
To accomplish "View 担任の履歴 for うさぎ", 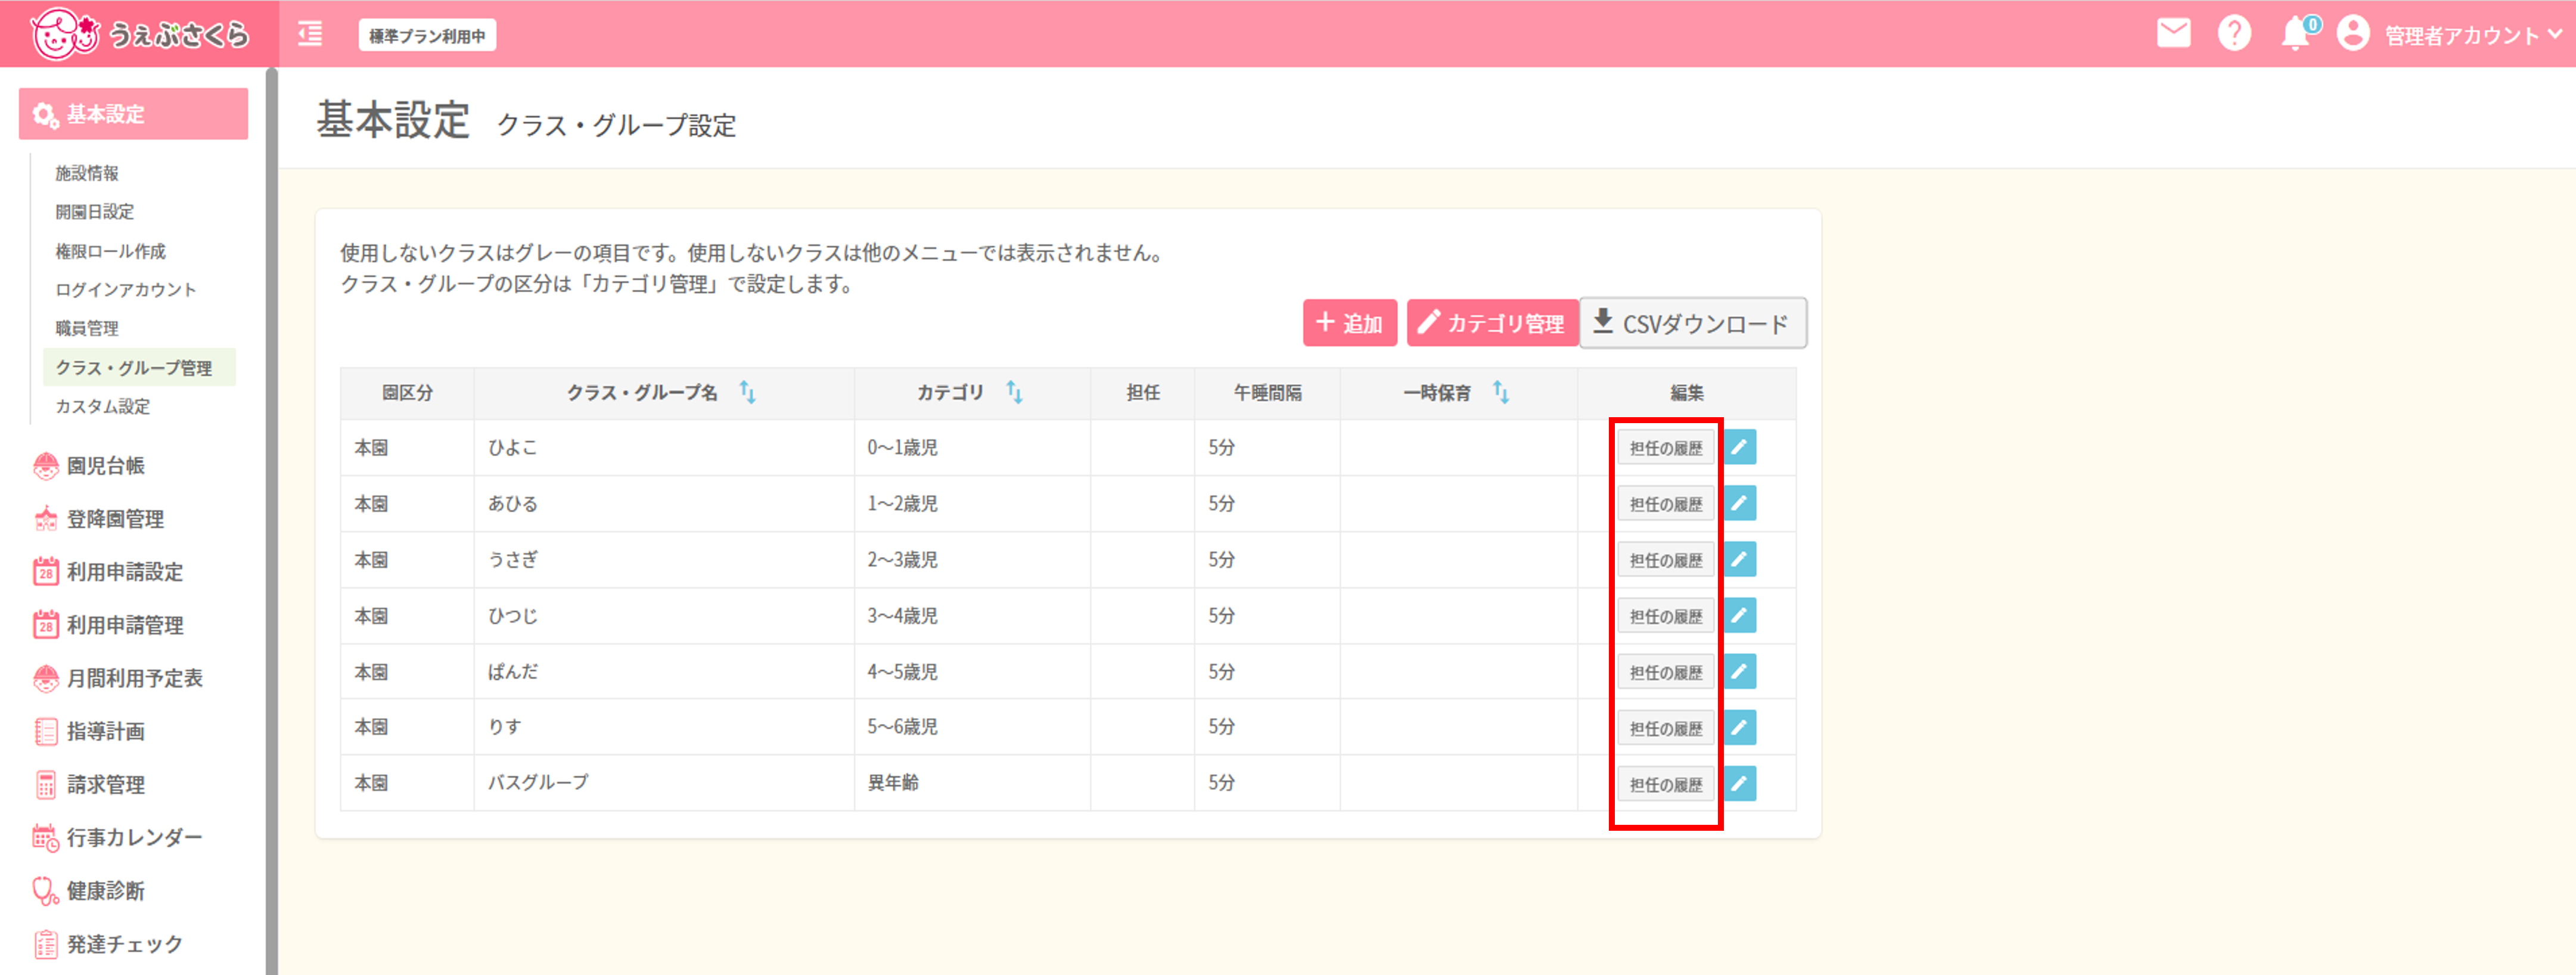I will pyautogui.click(x=1665, y=560).
